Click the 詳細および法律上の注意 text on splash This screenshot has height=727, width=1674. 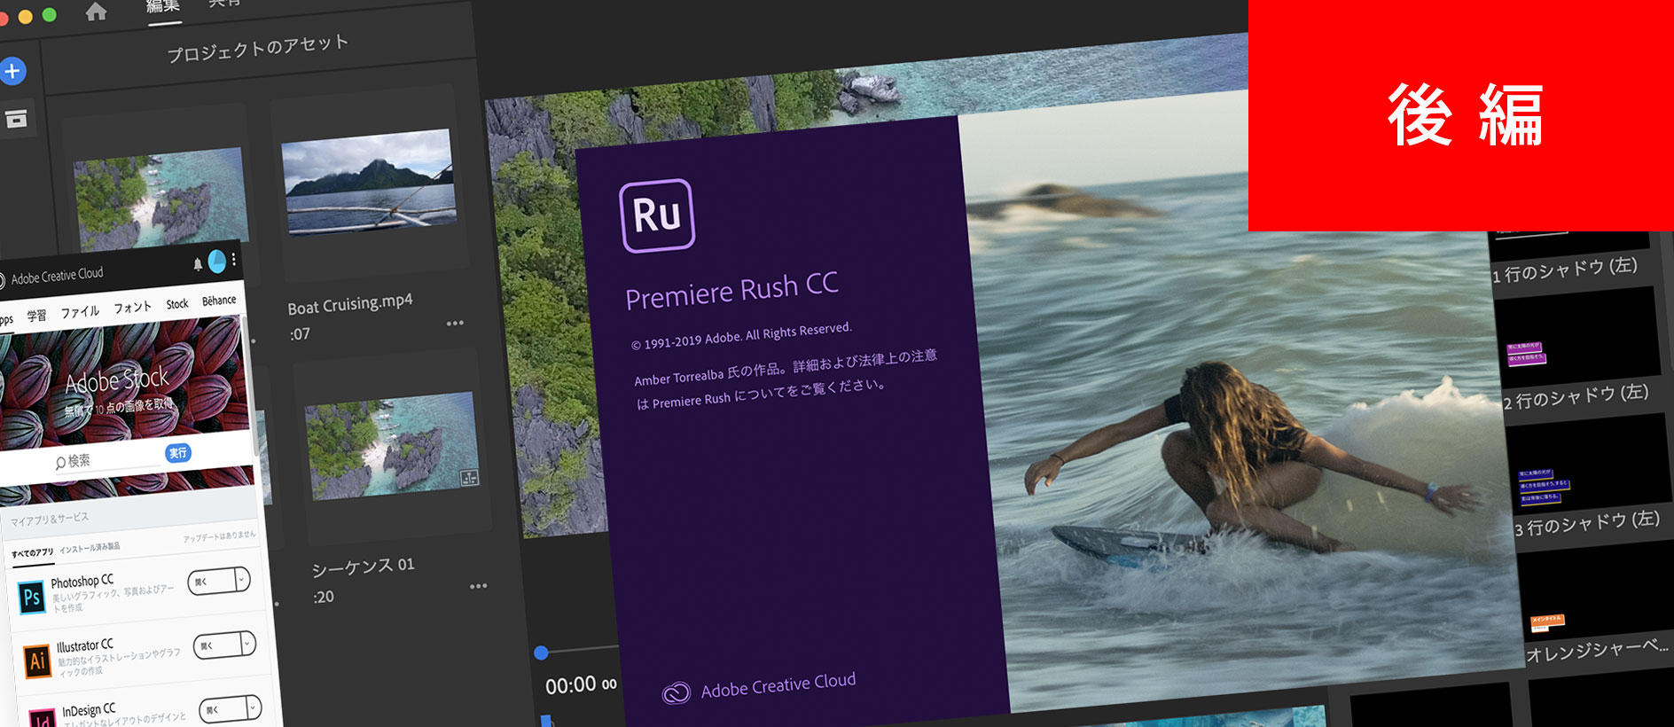click(x=864, y=360)
